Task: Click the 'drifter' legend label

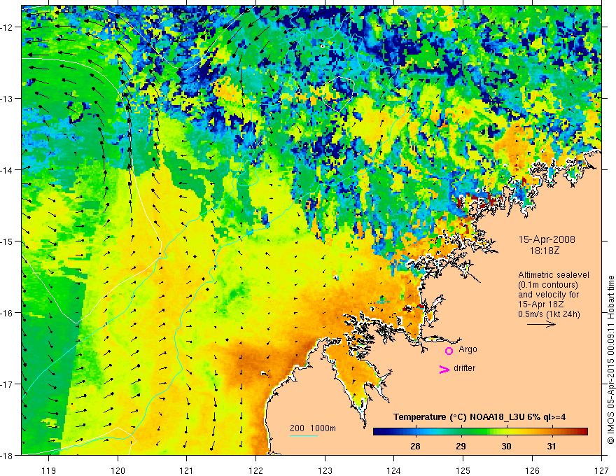Action: [464, 368]
